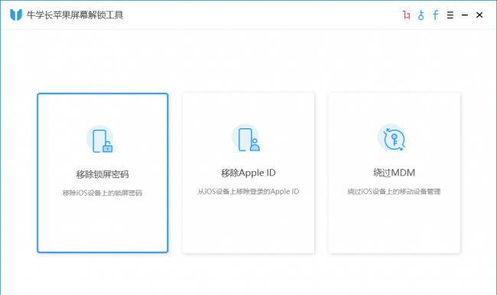Image resolution: width=497 pixels, height=295 pixels.
Task: Click the Facebook icon in title bar
Action: [x=436, y=15]
